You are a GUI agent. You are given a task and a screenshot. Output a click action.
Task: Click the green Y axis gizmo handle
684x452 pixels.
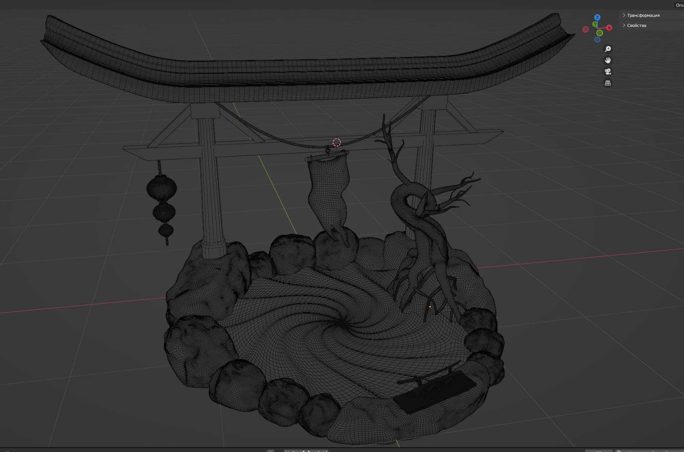[595, 24]
